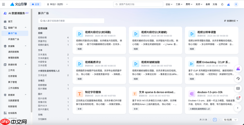The image size is (244, 125).
Task: Click play icon on 视频片段切分(关键帧) card
Action: [x=136, y=34]
